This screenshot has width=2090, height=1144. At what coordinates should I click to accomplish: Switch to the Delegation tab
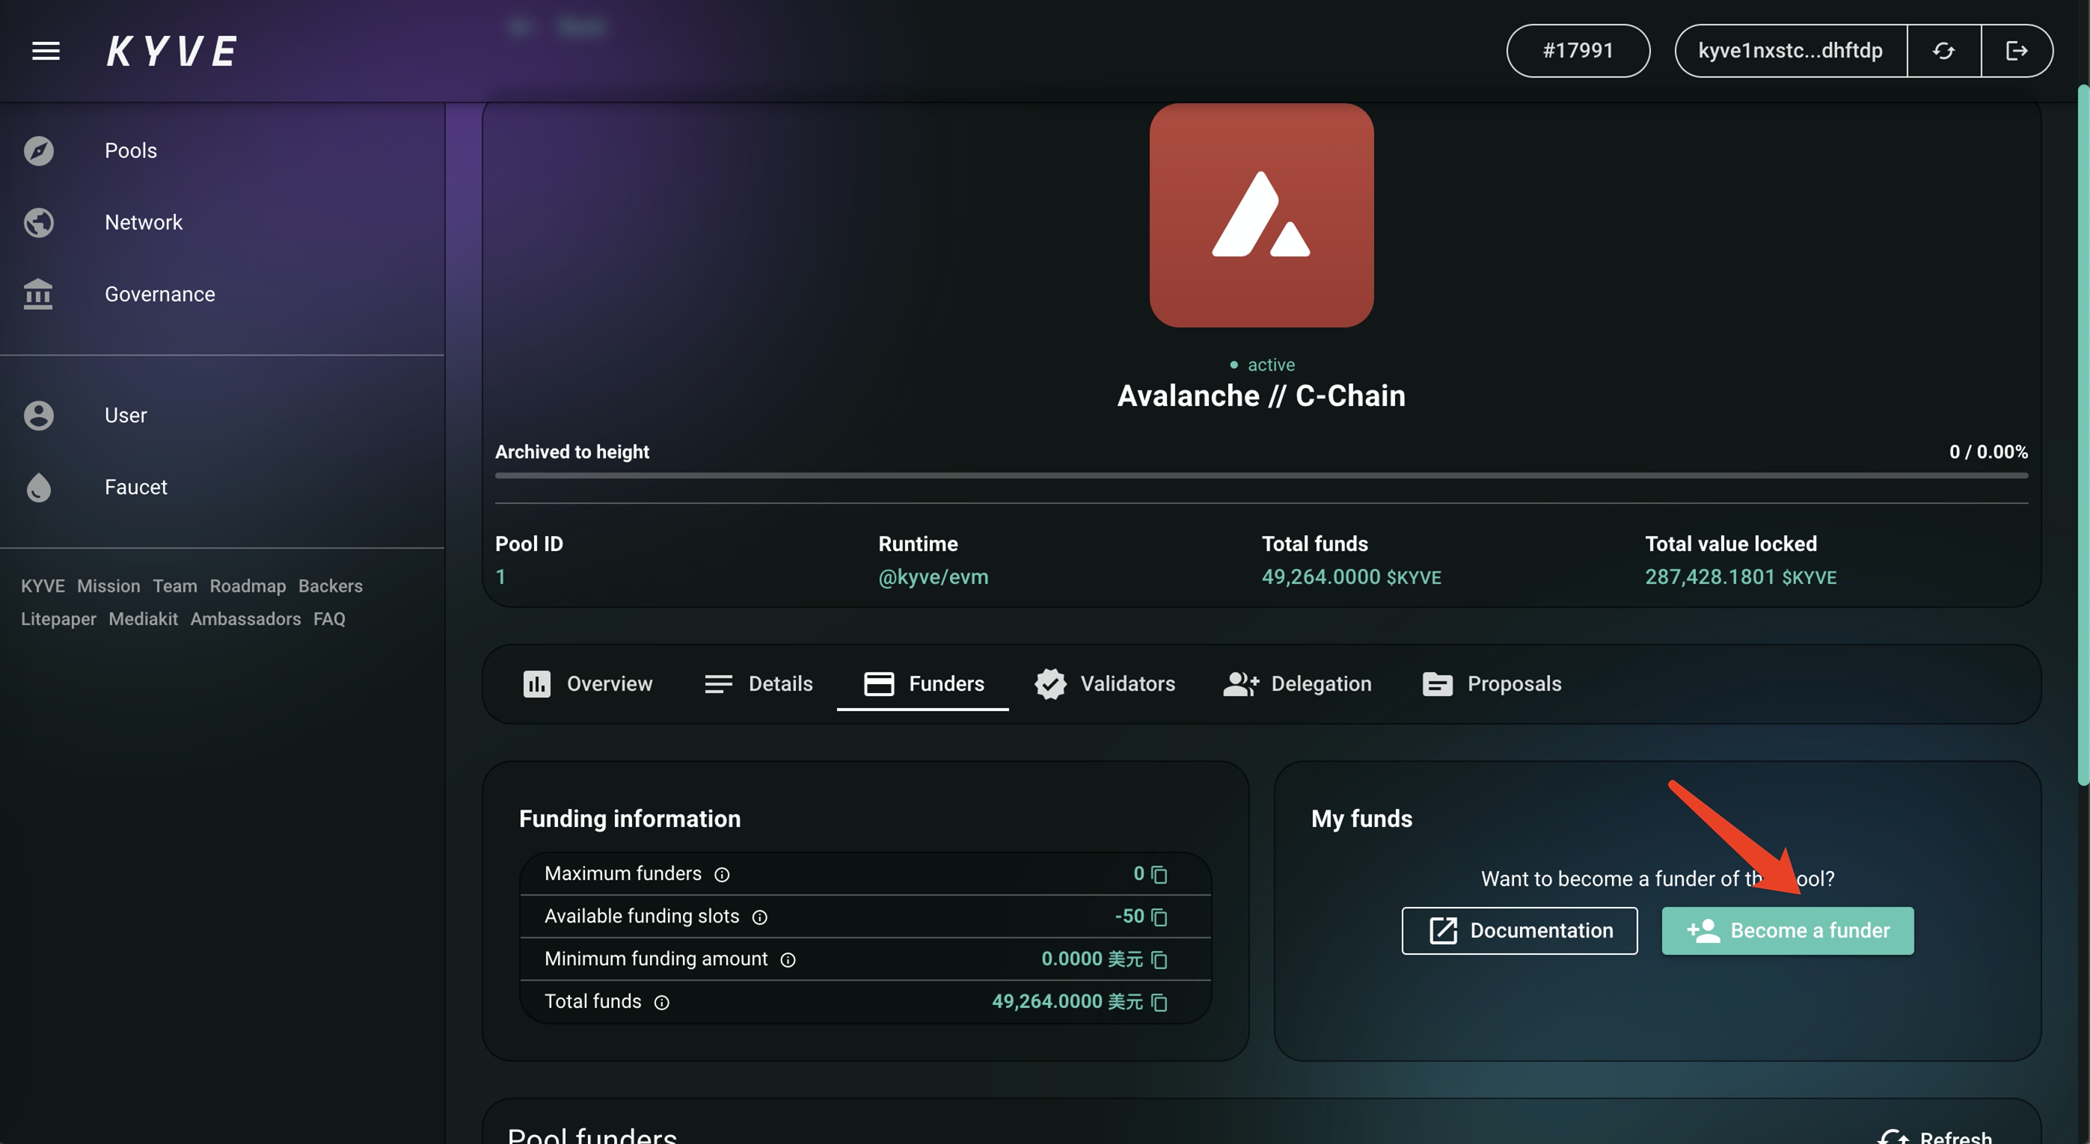coord(1296,684)
